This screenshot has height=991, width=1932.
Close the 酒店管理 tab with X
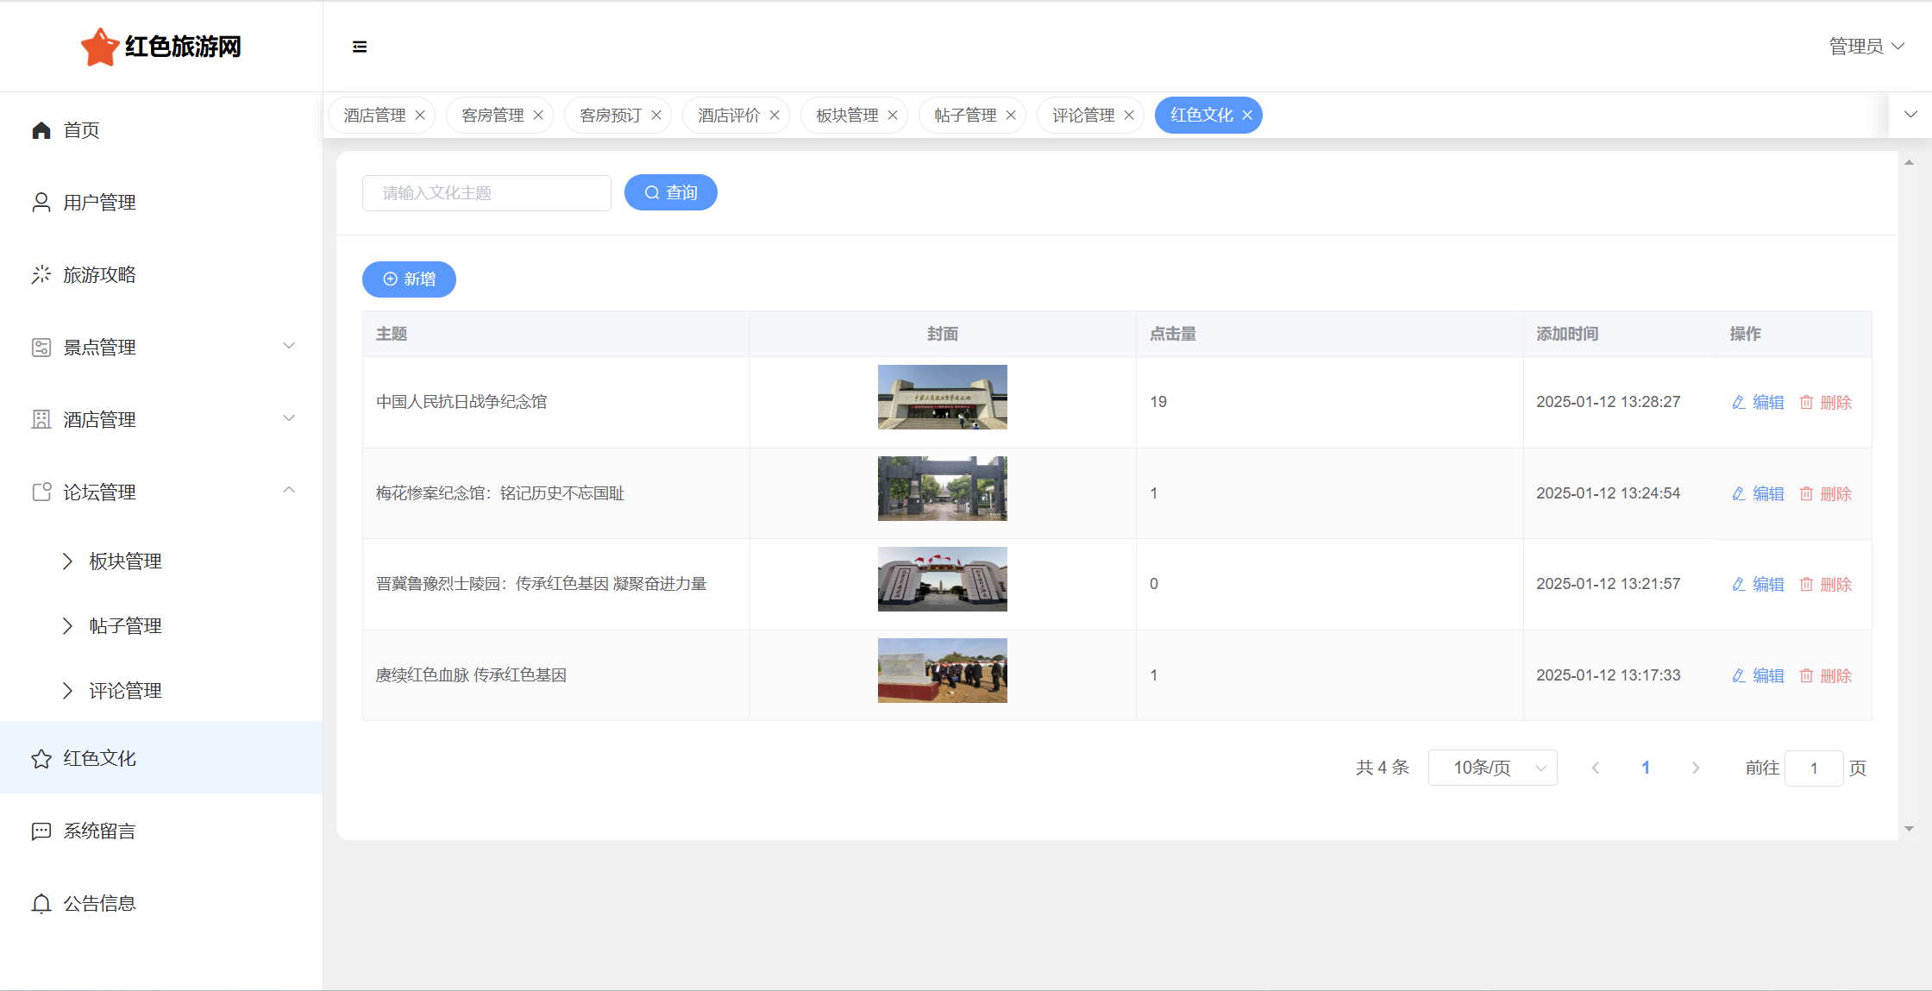pyautogui.click(x=420, y=116)
